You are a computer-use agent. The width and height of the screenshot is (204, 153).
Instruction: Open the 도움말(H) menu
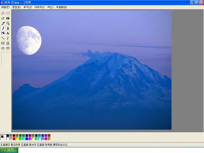click(61, 7)
